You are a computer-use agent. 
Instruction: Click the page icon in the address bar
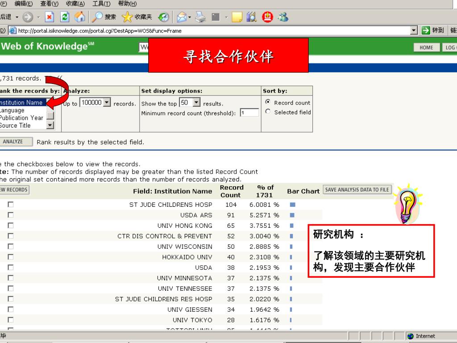(12, 30)
